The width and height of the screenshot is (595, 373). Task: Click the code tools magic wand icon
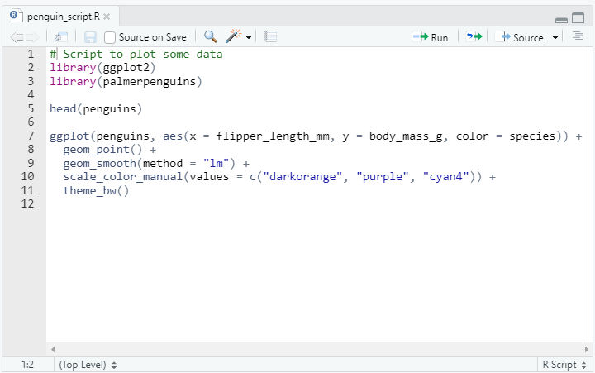pos(235,37)
